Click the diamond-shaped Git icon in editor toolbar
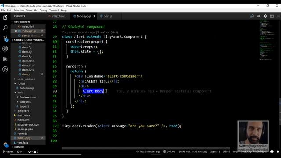Viewport: 281px width, 158px height. 265,16
